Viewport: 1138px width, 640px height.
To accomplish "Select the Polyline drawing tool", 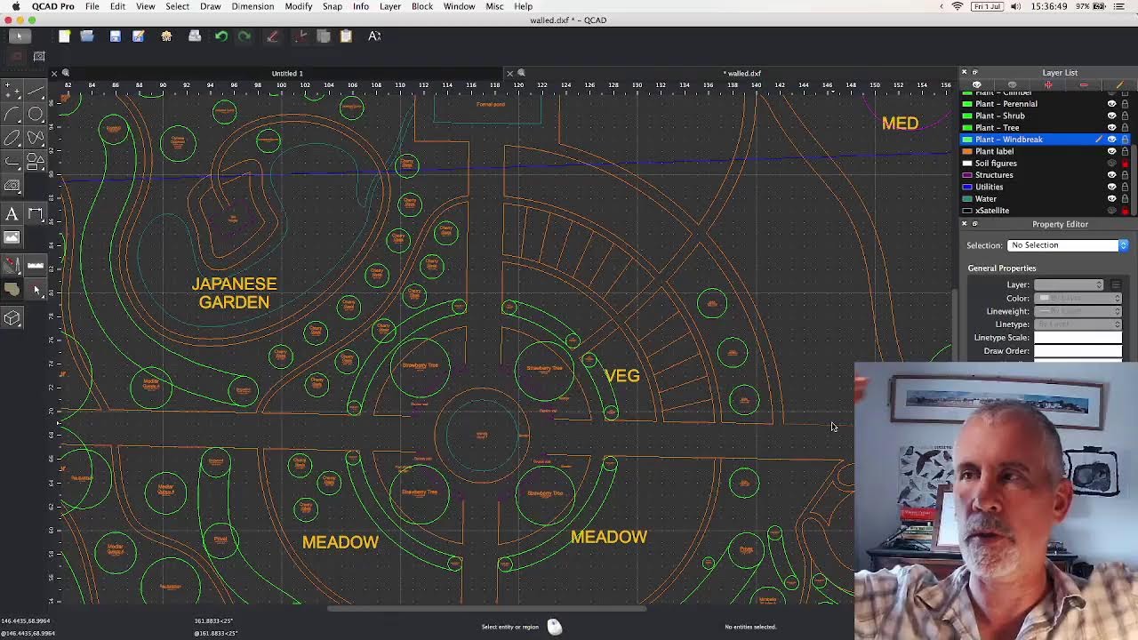I will [x=12, y=162].
